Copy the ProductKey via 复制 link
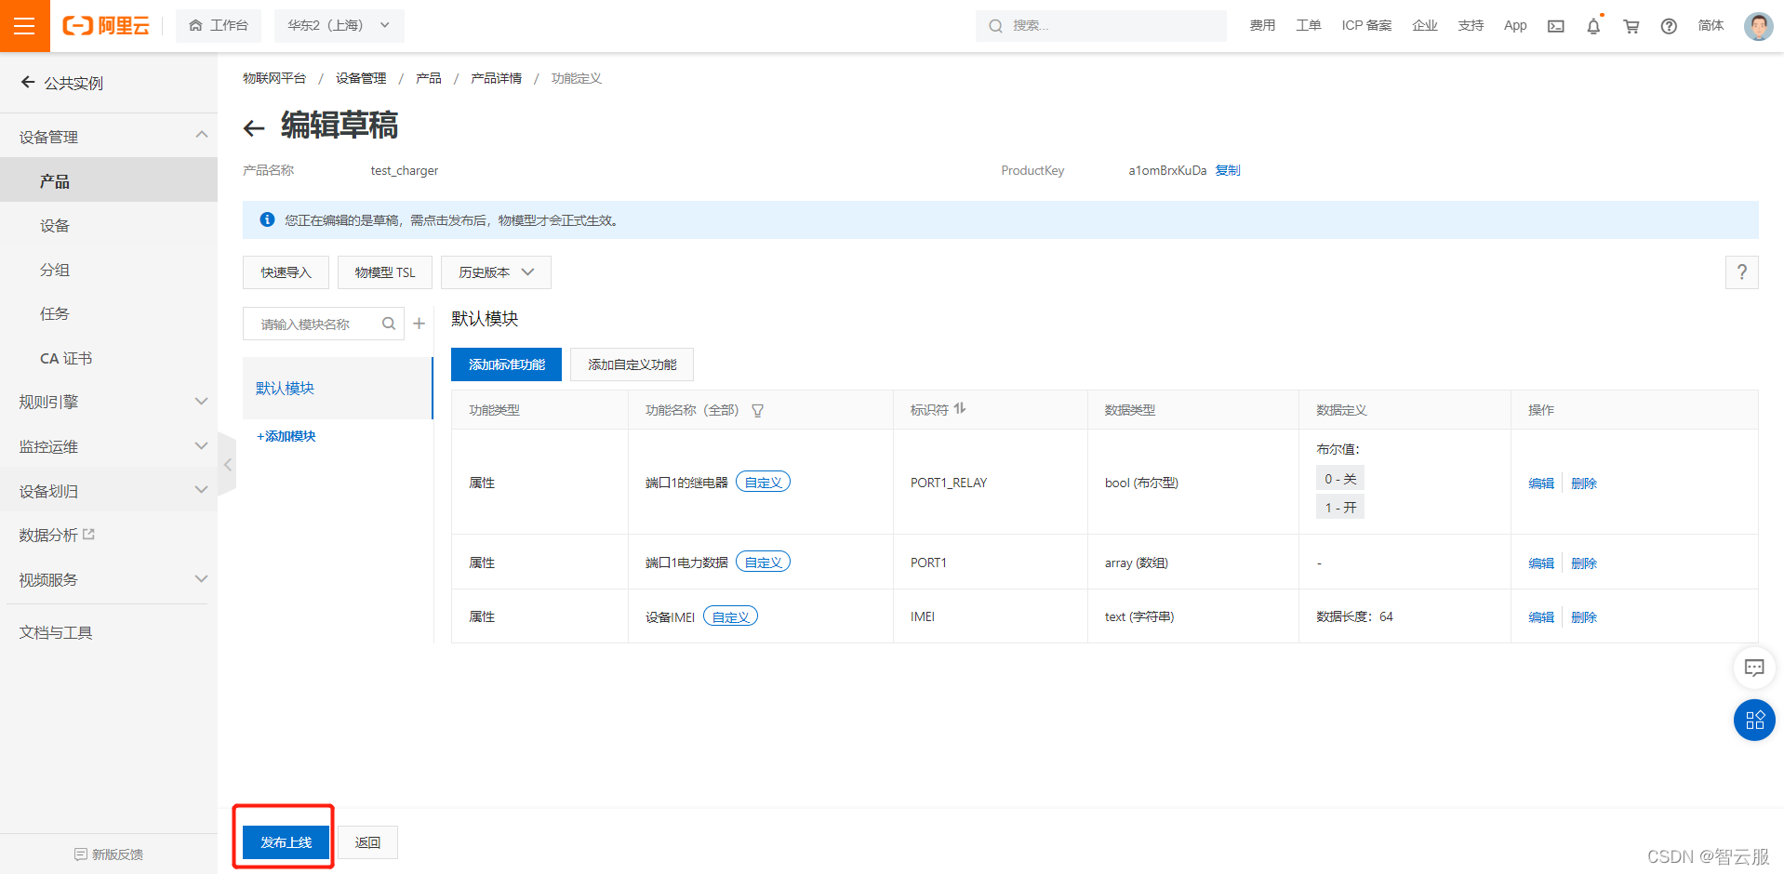 tap(1228, 170)
